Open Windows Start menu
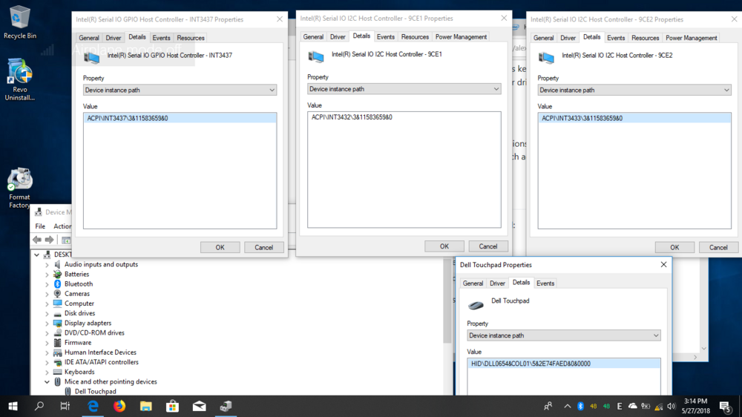Viewport: 742px width, 417px height. [x=13, y=406]
